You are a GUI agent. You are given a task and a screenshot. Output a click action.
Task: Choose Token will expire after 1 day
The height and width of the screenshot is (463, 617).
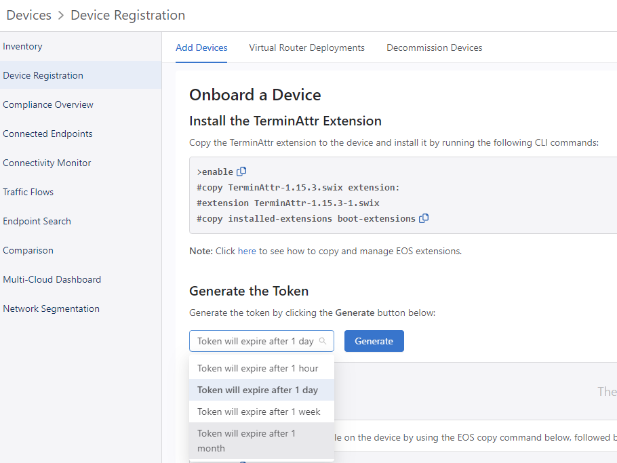pyautogui.click(x=258, y=390)
